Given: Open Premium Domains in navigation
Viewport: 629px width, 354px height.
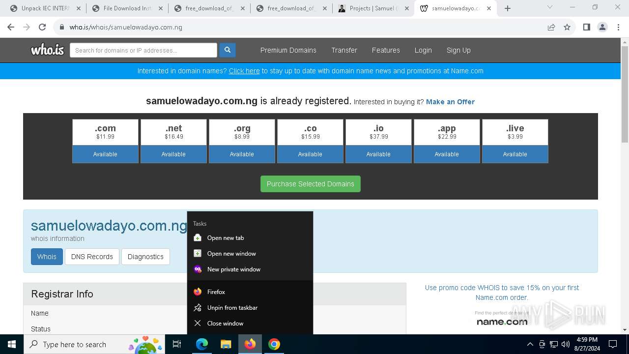Looking at the screenshot, I should point(288,50).
